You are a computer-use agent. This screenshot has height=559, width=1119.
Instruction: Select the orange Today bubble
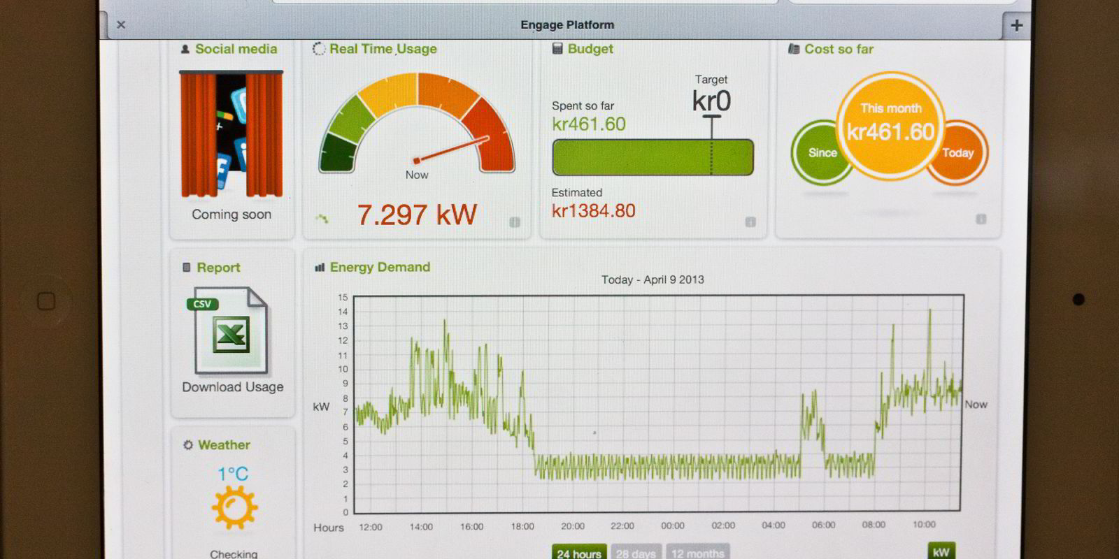coord(959,152)
